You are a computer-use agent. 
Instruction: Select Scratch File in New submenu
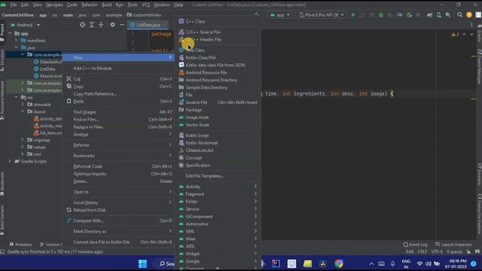218,102
